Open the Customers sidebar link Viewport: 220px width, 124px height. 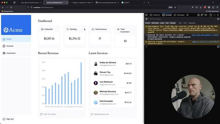tap(16, 53)
